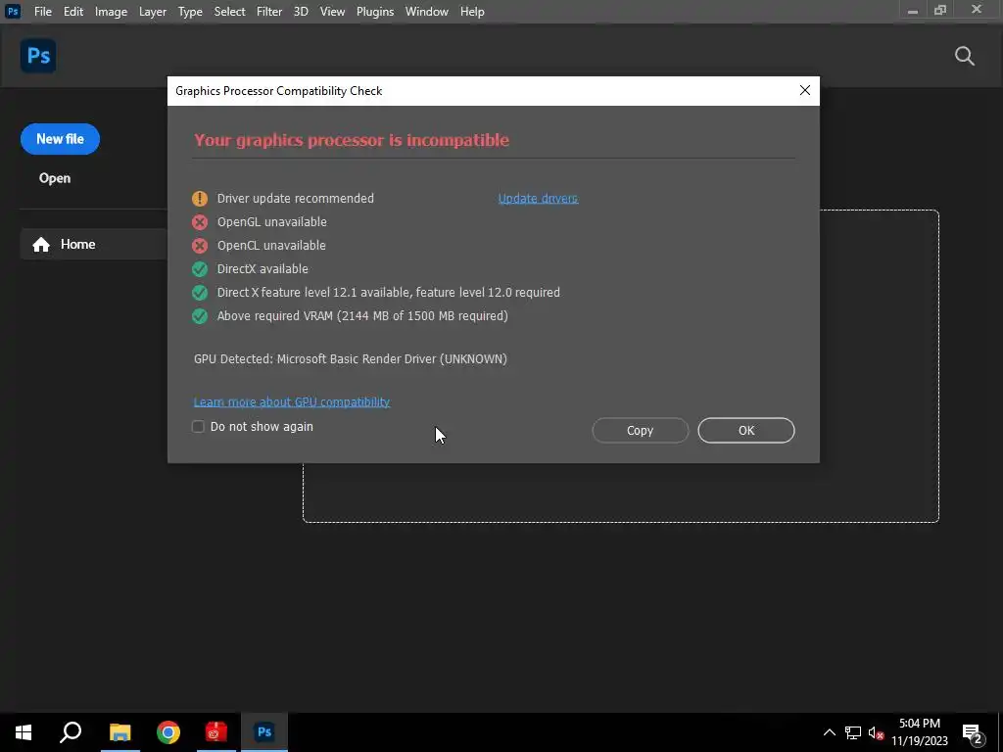Open Windows taskbar search

tap(71, 732)
